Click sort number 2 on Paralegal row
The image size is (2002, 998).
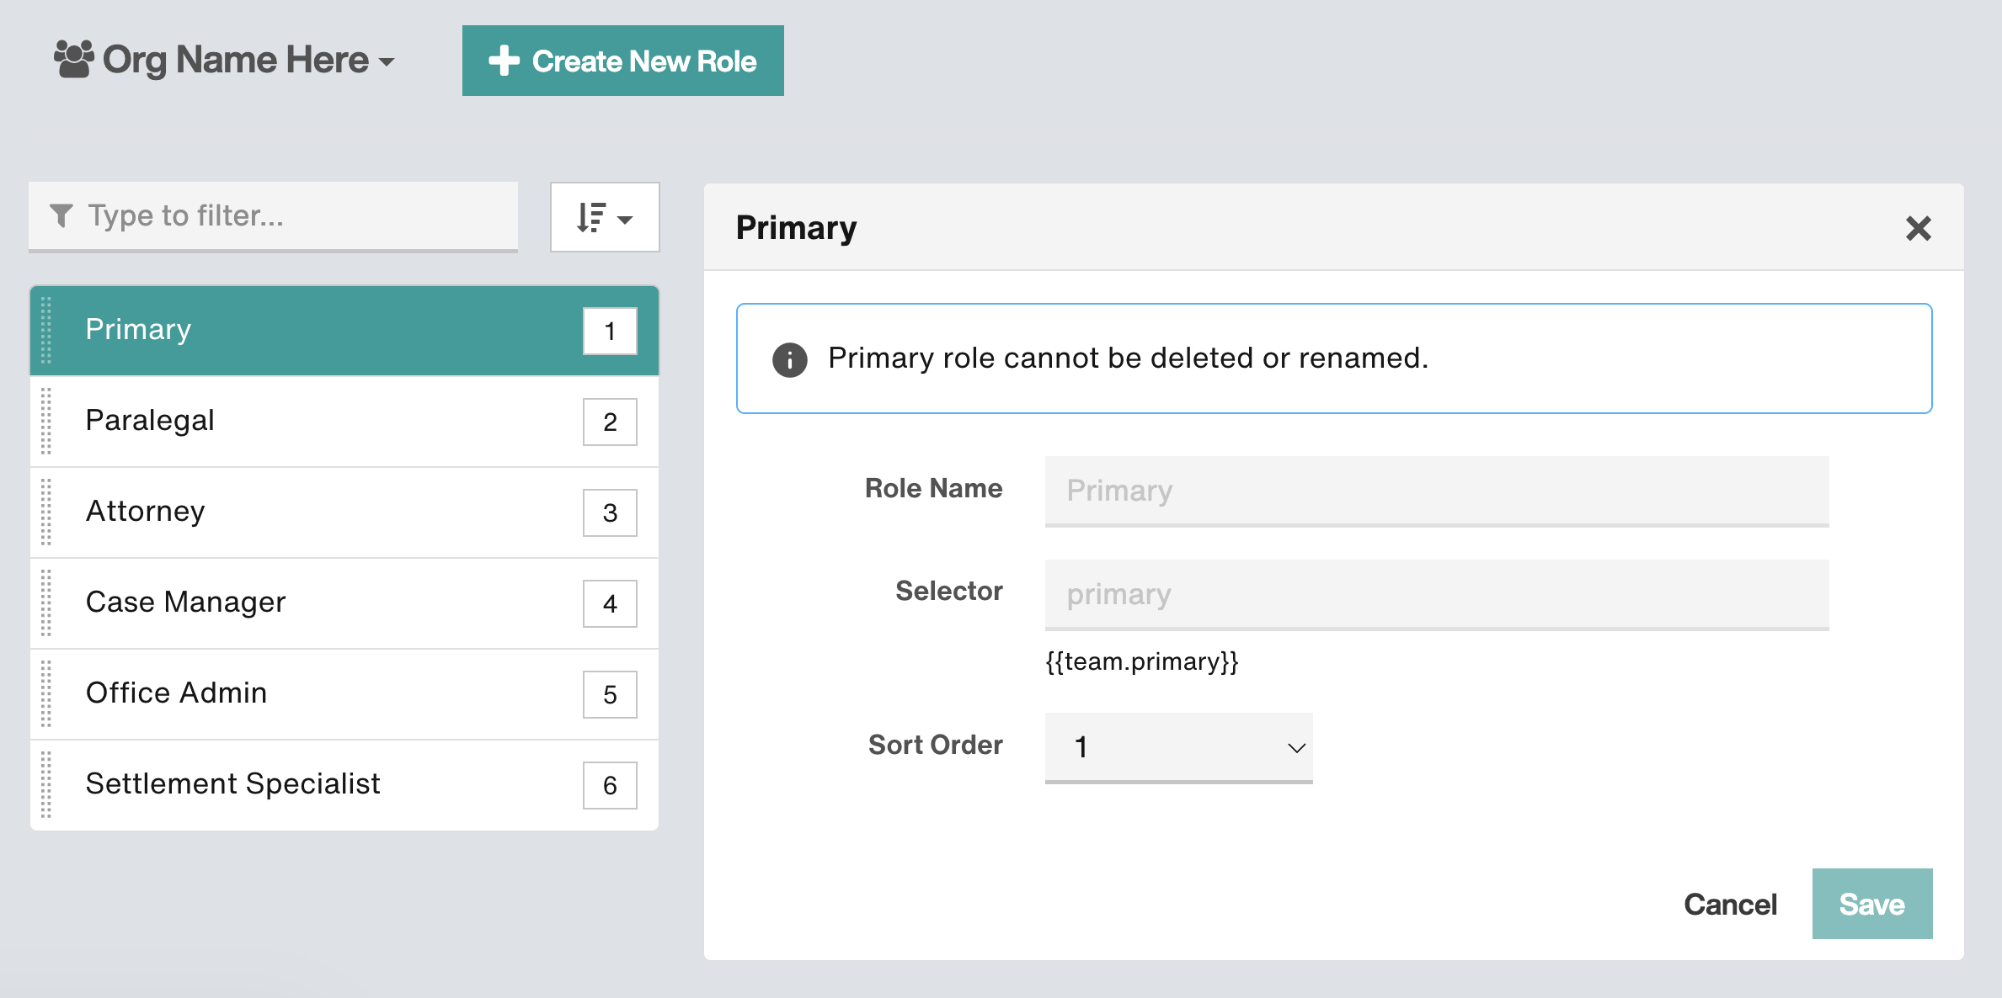(610, 422)
